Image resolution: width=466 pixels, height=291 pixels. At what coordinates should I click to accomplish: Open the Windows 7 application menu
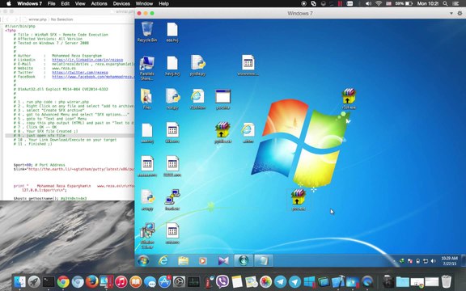coord(29,3)
